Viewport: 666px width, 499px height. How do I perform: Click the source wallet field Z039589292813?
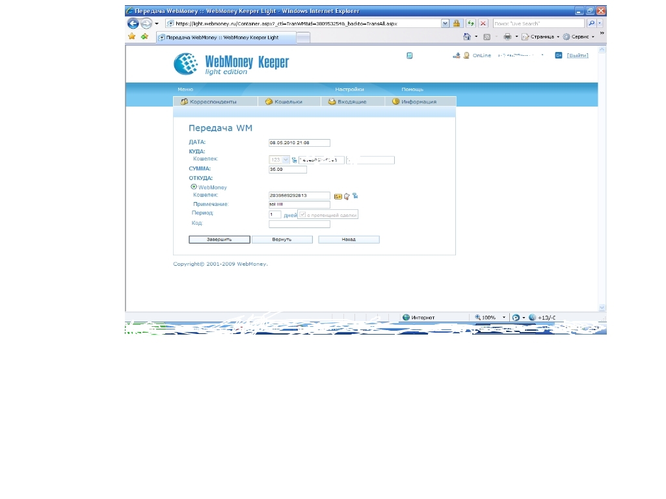299,196
